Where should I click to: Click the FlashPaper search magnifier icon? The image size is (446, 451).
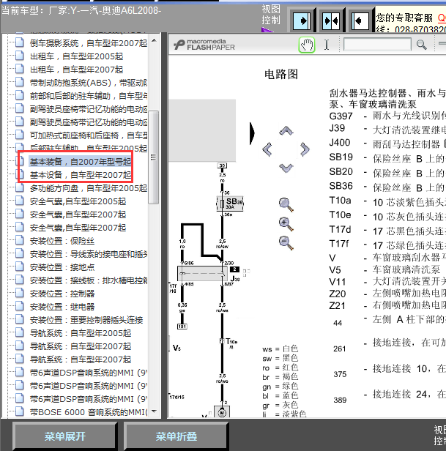pos(421,45)
